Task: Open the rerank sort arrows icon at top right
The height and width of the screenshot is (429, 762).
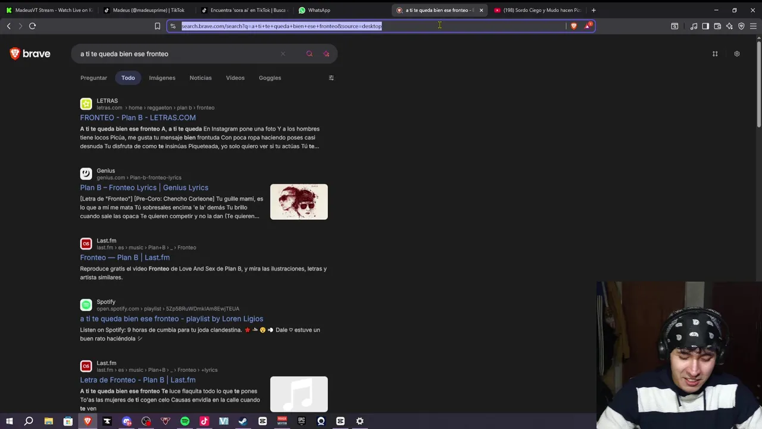Action: point(715,54)
